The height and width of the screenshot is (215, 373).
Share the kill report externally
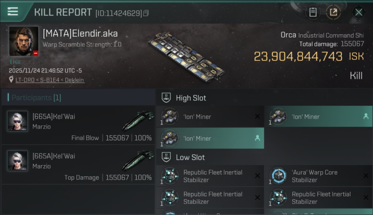click(x=333, y=12)
